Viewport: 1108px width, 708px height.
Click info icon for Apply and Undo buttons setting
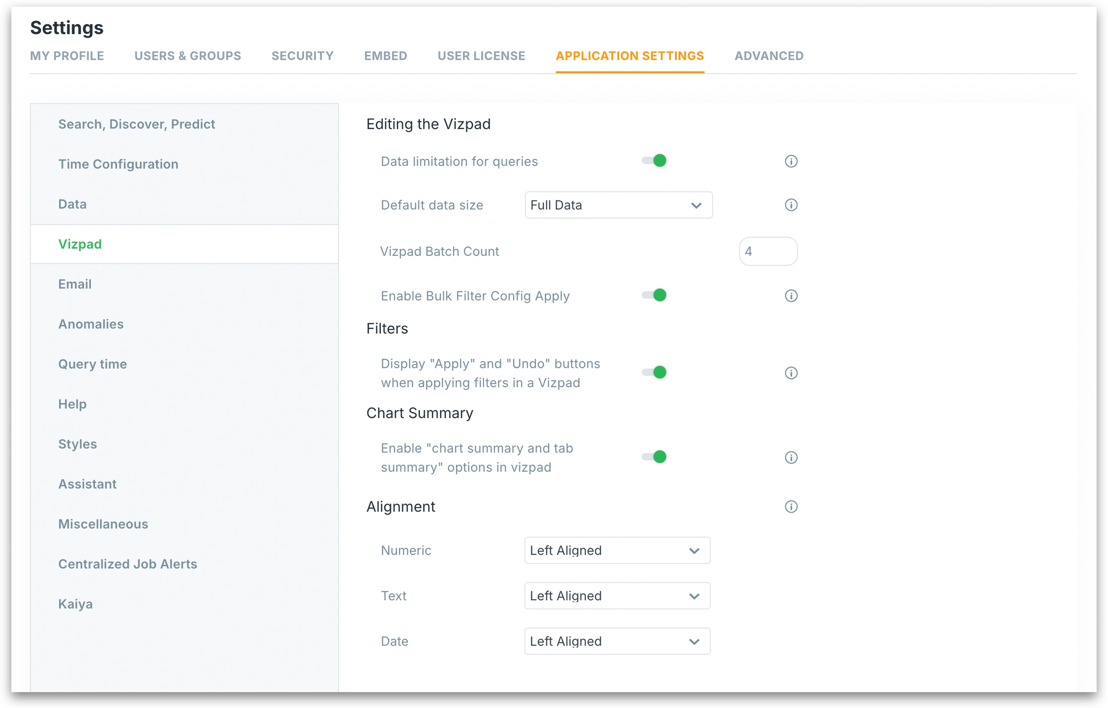791,373
